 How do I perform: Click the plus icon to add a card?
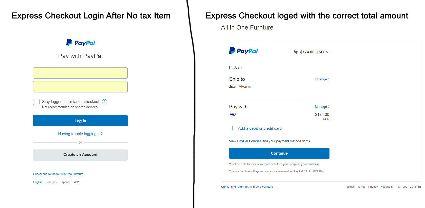(232, 128)
